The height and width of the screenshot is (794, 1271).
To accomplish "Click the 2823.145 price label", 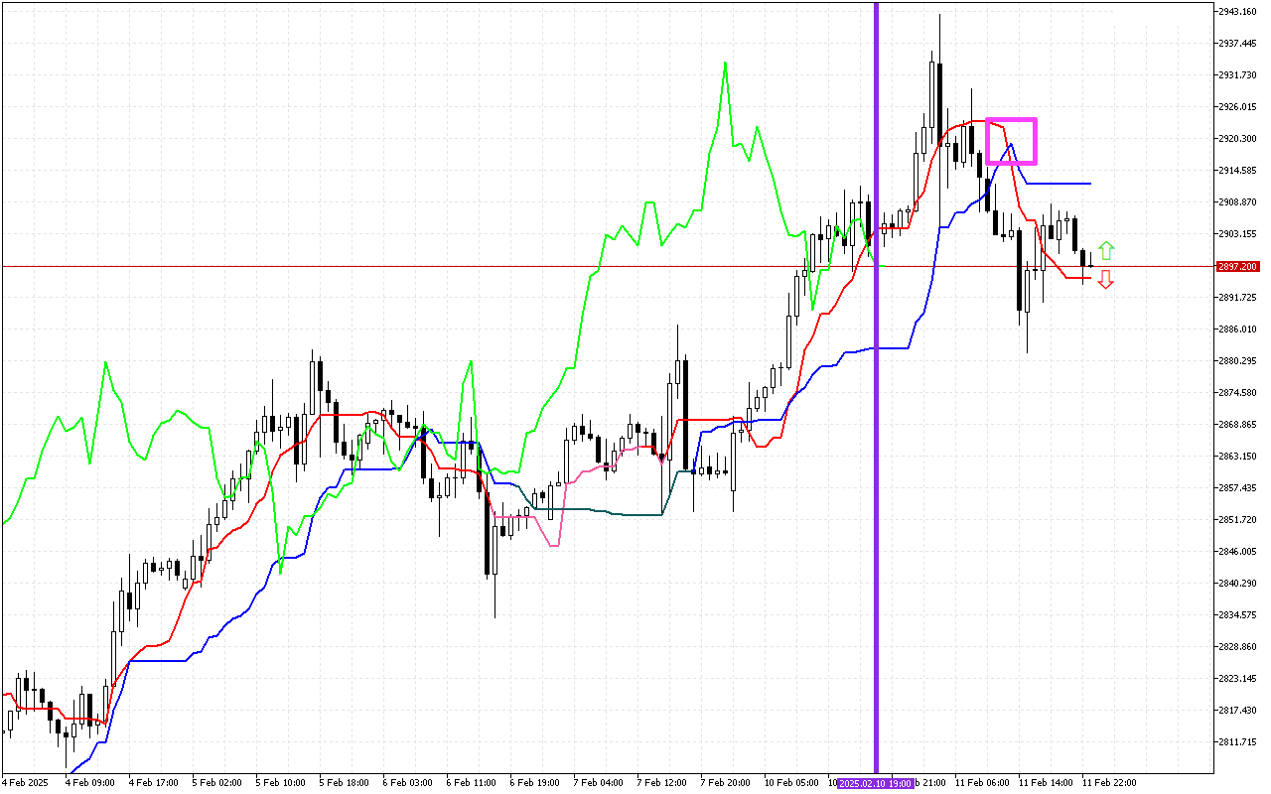I will [1237, 679].
